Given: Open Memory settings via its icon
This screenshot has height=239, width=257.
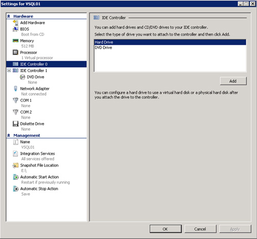Looking at the screenshot, I should [15, 41].
